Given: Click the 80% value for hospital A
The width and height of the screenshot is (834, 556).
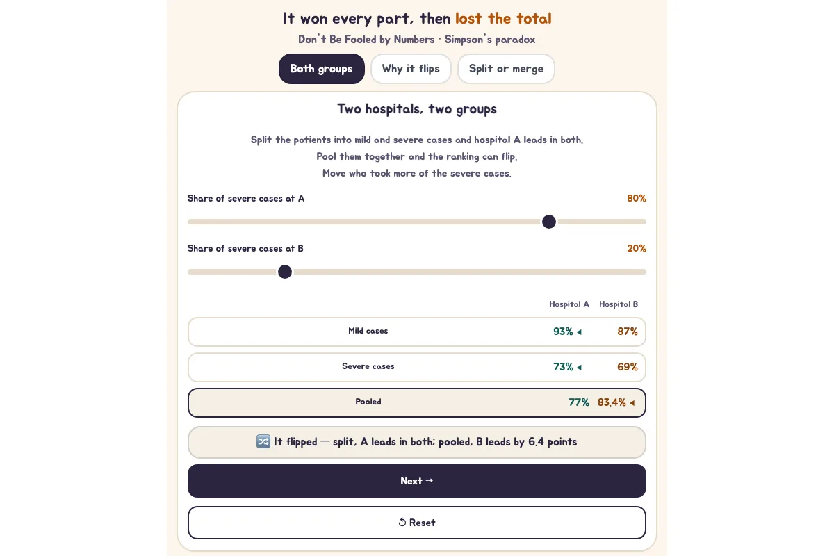Looking at the screenshot, I should pyautogui.click(x=637, y=198).
